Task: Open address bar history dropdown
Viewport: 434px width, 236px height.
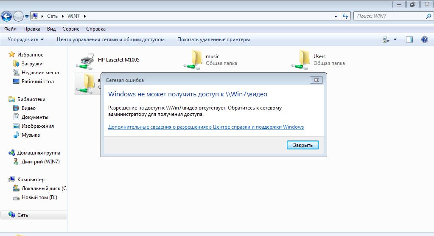Action: (x=336, y=17)
